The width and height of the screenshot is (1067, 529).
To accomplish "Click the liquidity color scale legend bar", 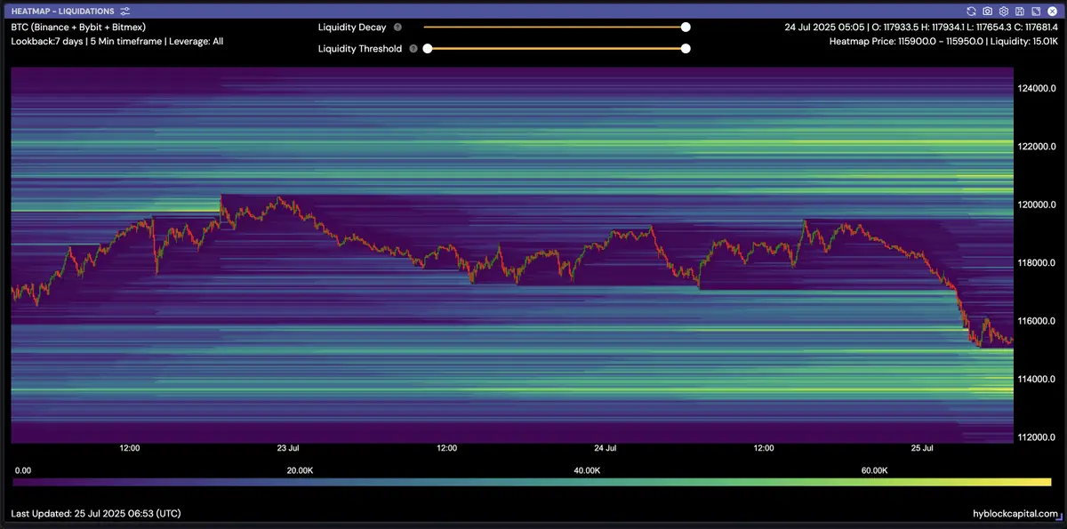I will tap(532, 482).
